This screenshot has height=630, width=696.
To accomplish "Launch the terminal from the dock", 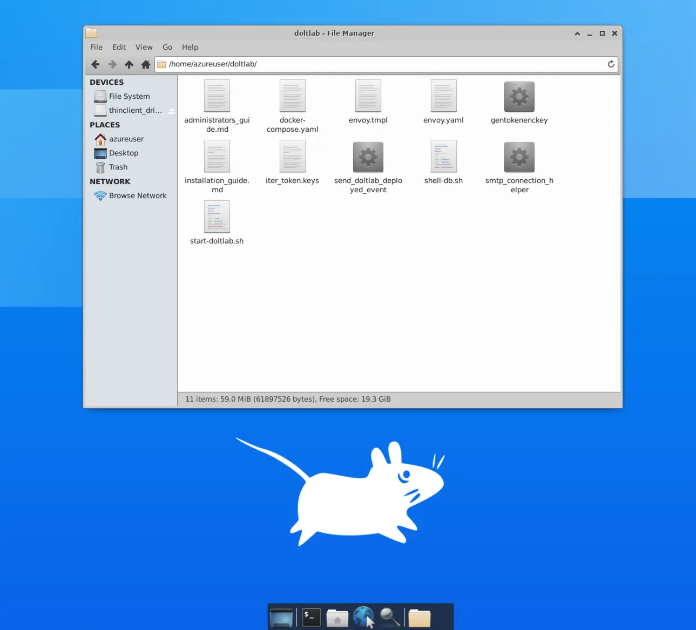I will 312,617.
